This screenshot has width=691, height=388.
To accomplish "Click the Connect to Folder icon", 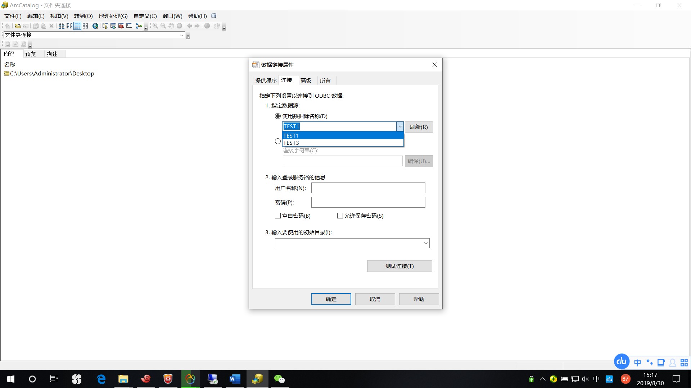I will coord(17,26).
